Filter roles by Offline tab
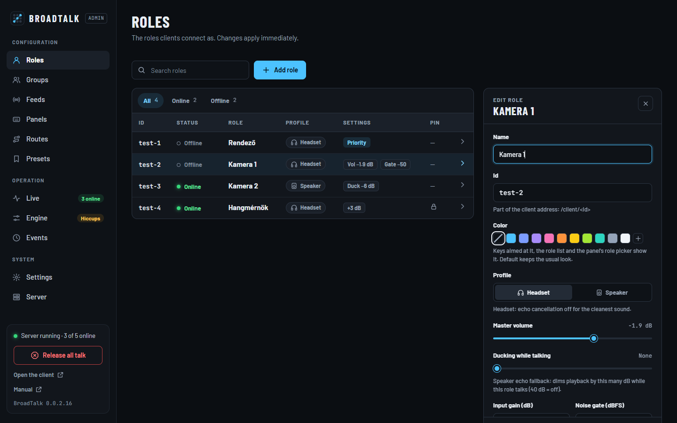The image size is (677, 423). [x=224, y=101]
